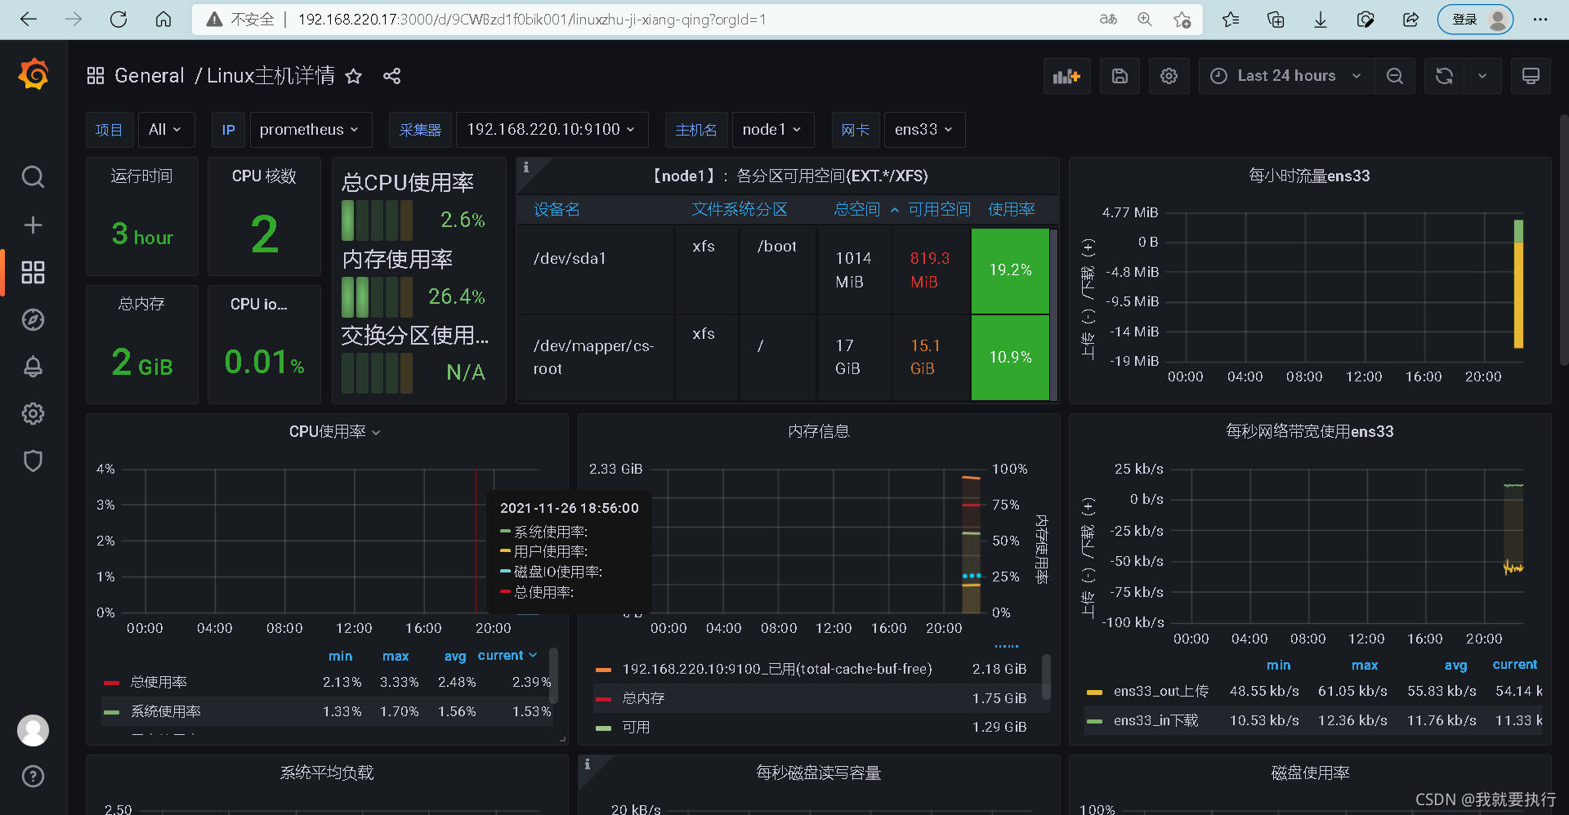Open the dashboards grid icon in sidebar
The width and height of the screenshot is (1569, 815).
(x=33, y=272)
